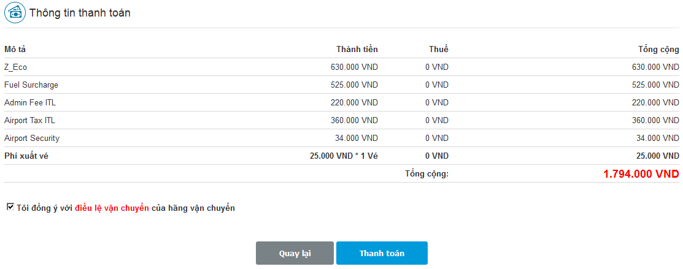Click the Thành tiền column header
This screenshot has width=683, height=269.
(x=357, y=49)
